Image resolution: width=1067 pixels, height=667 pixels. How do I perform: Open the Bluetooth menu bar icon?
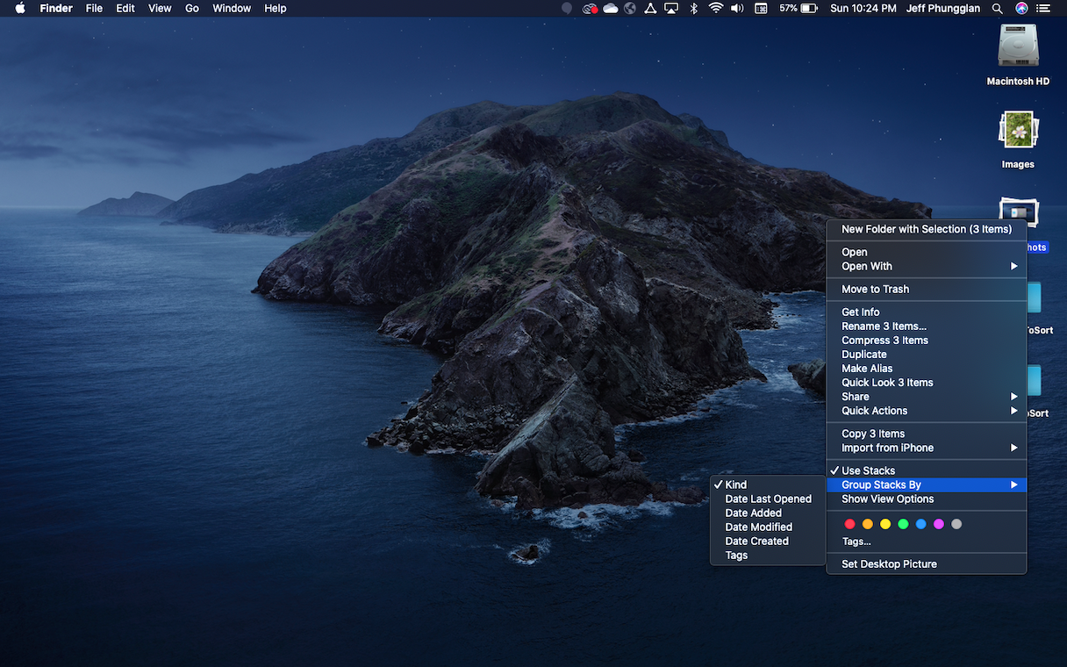[x=693, y=8]
